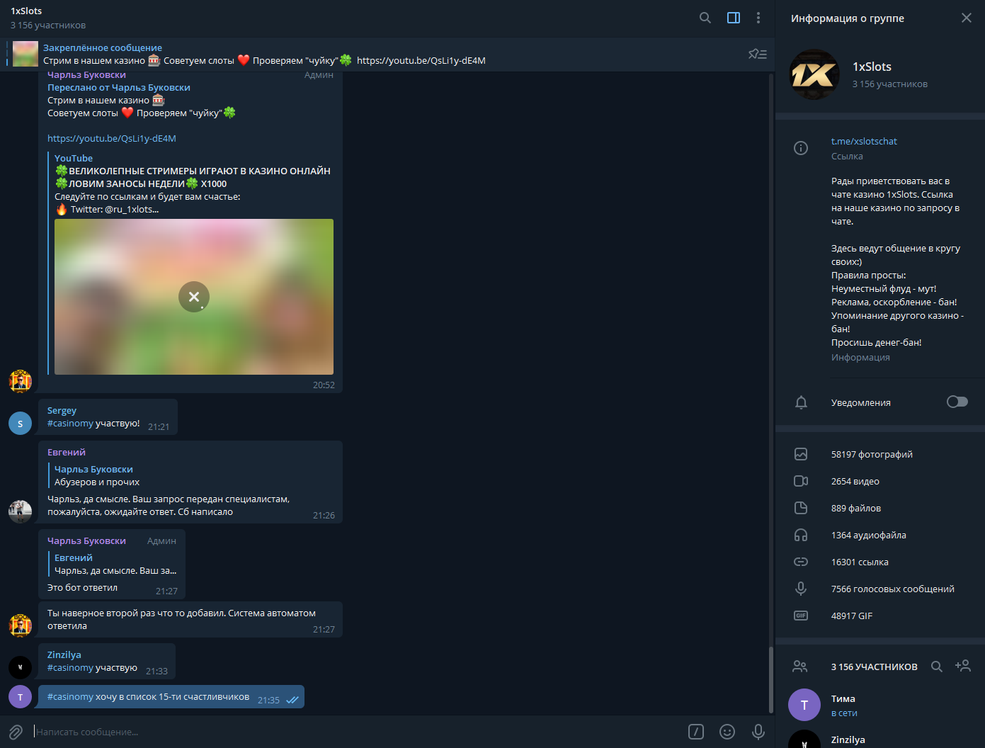Open the video icon beside 2654 видео
The width and height of the screenshot is (985, 748).
801,481
